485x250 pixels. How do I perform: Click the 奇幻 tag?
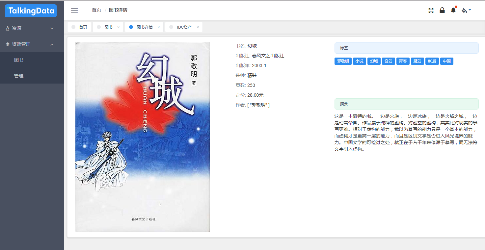click(x=389, y=61)
